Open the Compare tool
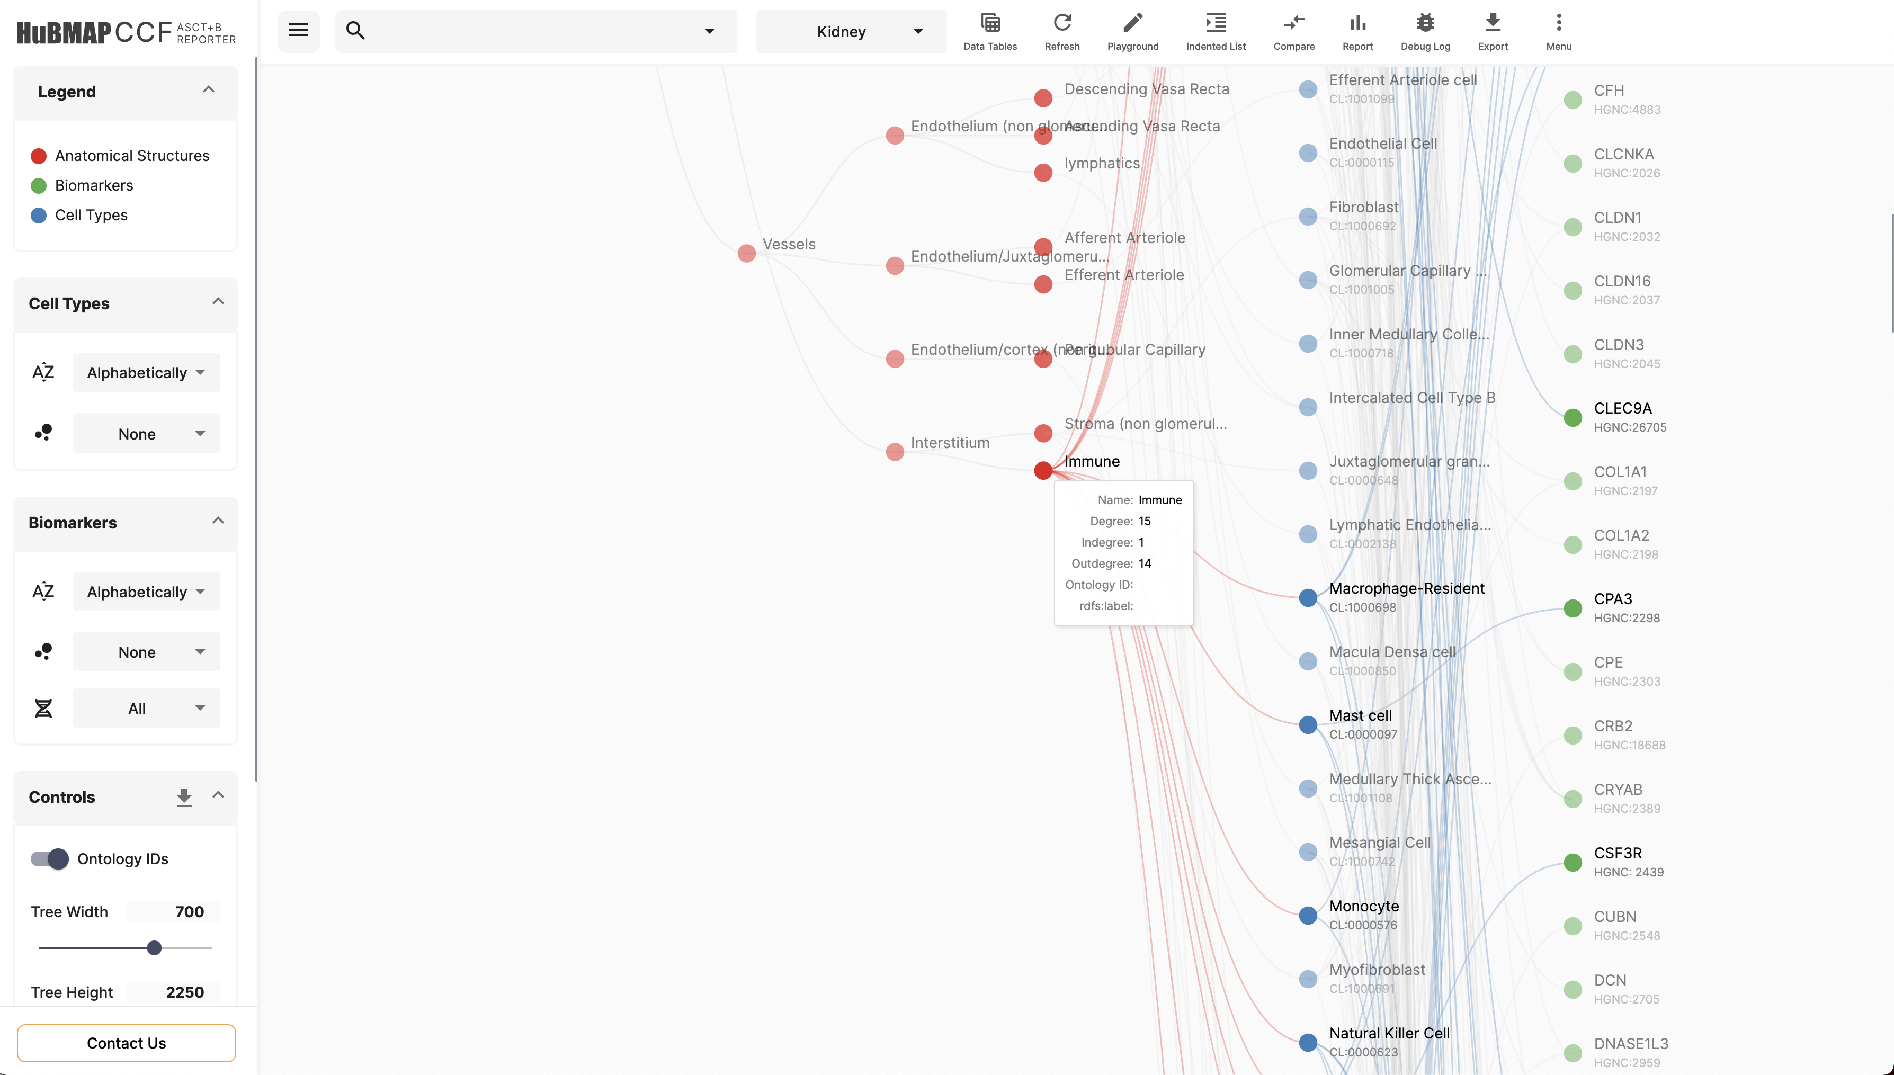Image resolution: width=1894 pixels, height=1075 pixels. [1293, 29]
